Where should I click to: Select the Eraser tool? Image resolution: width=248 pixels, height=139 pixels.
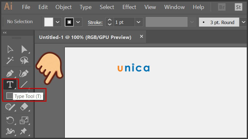[24, 107]
